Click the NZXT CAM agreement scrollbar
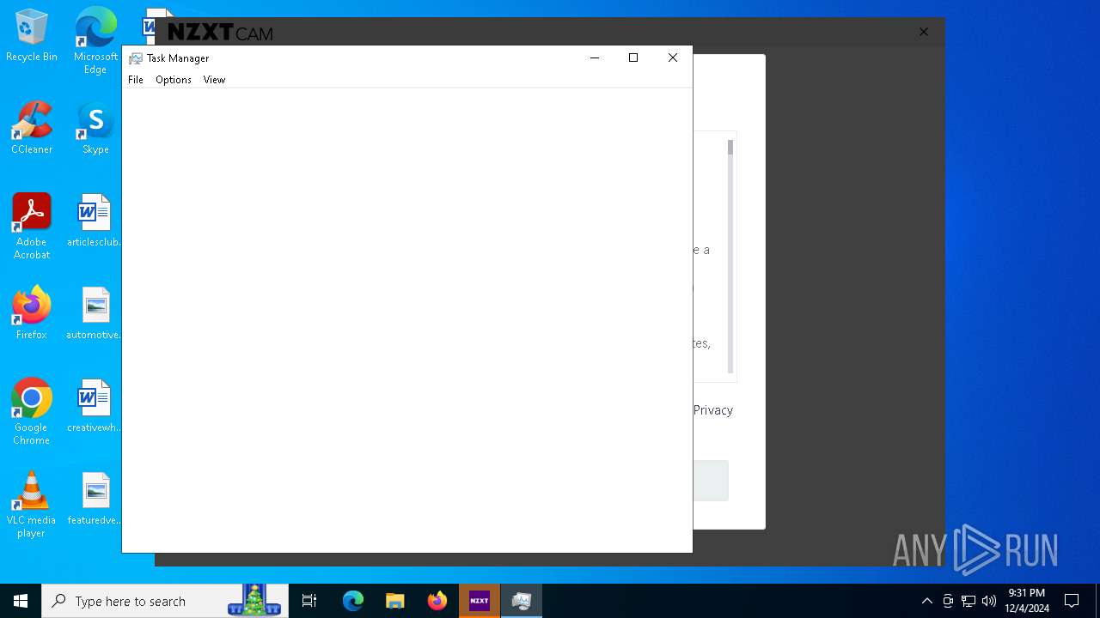 pos(730,256)
